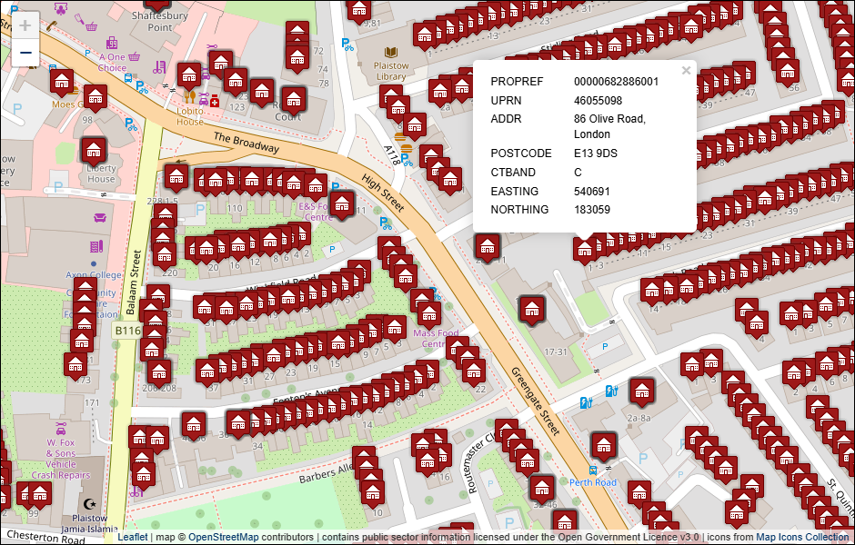Click the house marker at Rowan Court
The image size is (855, 545).
292,98
